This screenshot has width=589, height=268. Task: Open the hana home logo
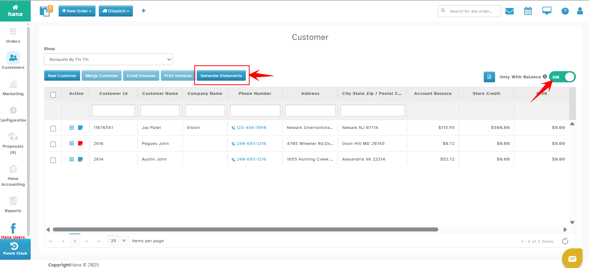pos(15,11)
